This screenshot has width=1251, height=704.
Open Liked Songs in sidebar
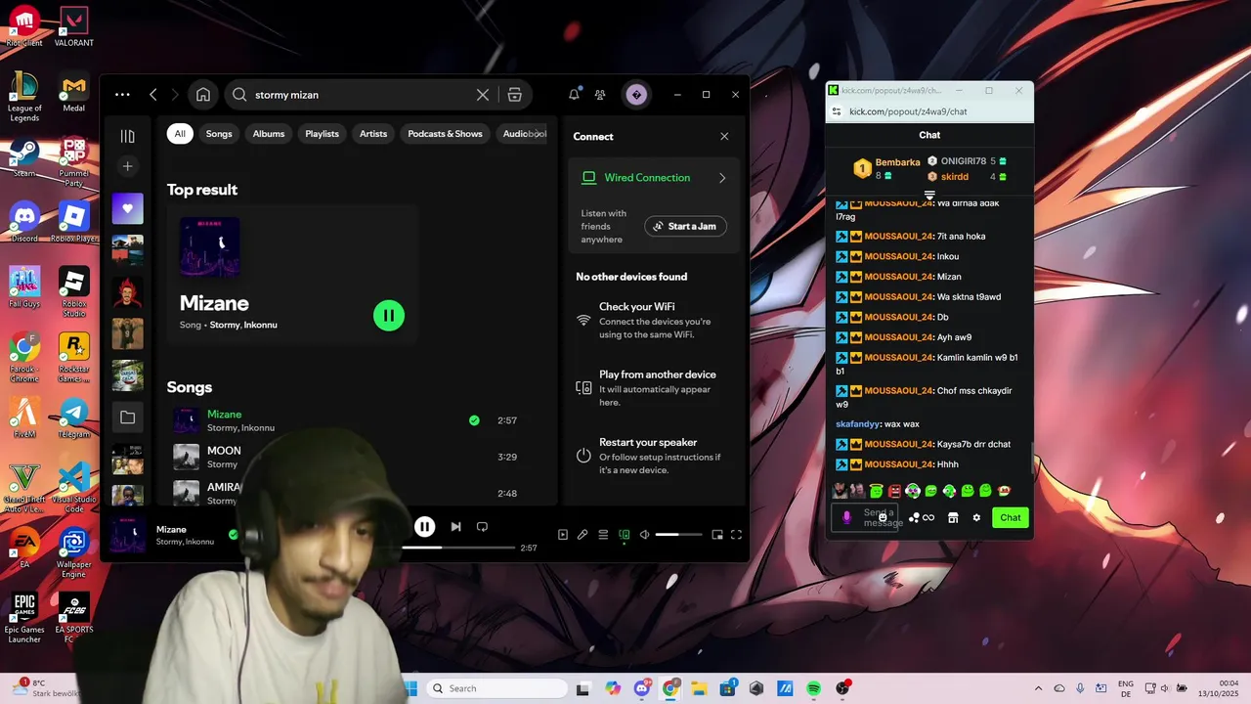[127, 208]
